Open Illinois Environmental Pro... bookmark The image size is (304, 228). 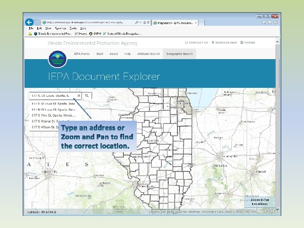[x=53, y=34]
